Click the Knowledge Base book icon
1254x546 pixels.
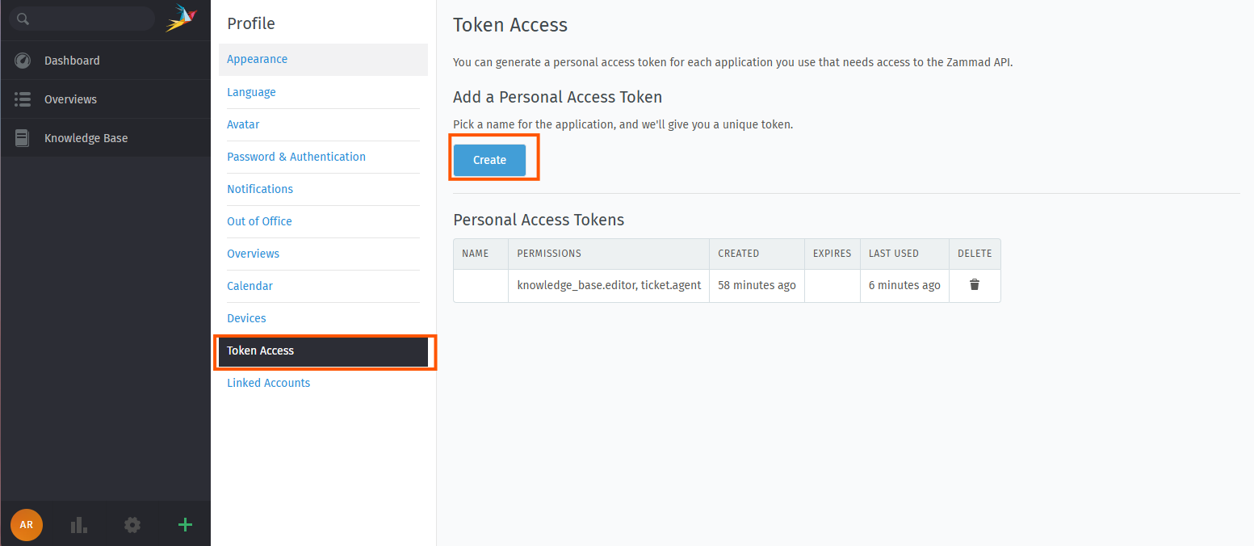[x=23, y=138]
